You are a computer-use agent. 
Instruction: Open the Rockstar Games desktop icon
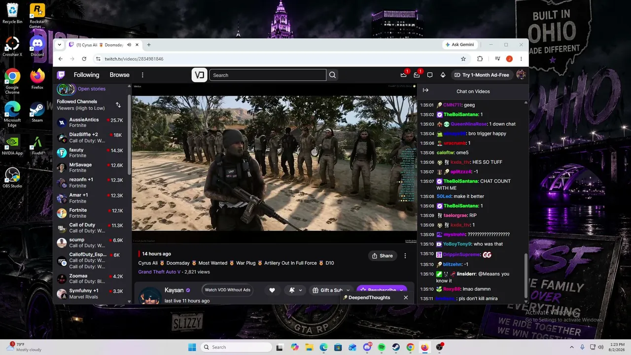37,15
